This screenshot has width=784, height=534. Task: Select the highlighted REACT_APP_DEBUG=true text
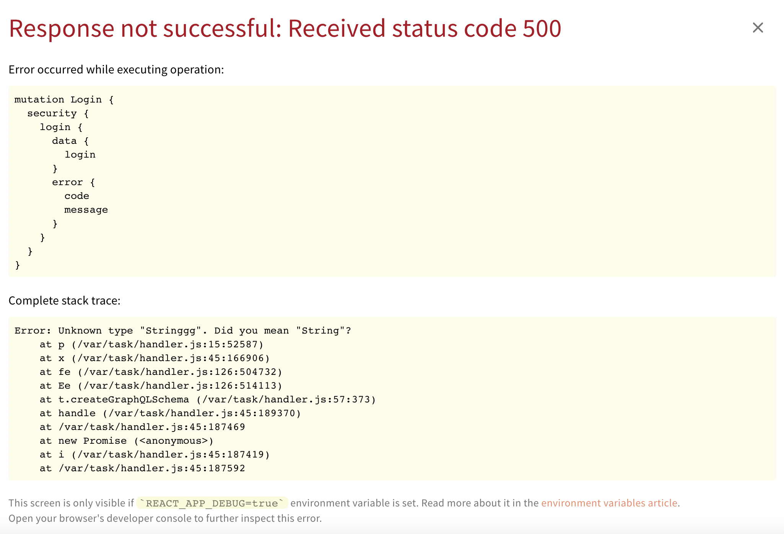point(213,503)
